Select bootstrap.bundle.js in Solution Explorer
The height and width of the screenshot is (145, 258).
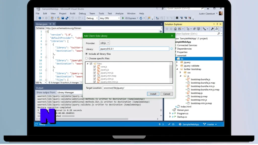click(x=200, y=79)
